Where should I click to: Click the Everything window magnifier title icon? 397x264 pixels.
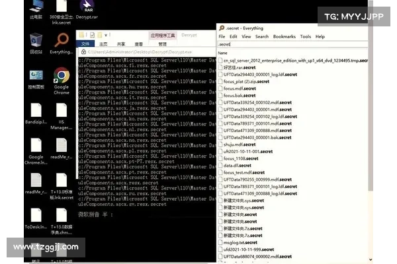pyautogui.click(x=222, y=28)
